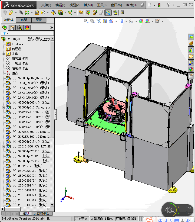
Task: Open the 编辑(E) menu
Action: click(60, 5)
